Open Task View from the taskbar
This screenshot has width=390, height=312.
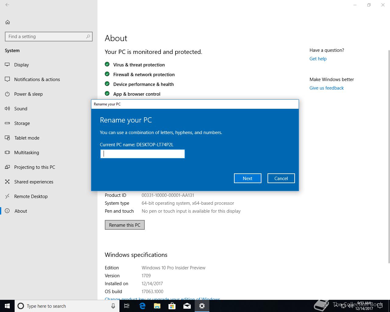tap(127, 306)
